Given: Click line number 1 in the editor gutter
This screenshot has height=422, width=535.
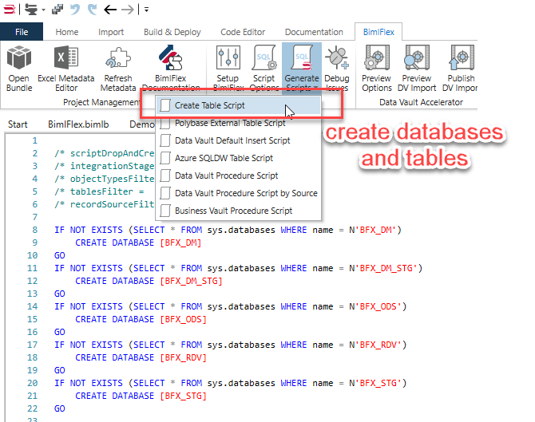Looking at the screenshot, I should coord(35,140).
